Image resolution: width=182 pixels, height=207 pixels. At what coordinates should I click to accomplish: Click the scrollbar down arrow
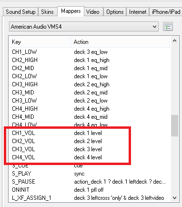click(174, 198)
